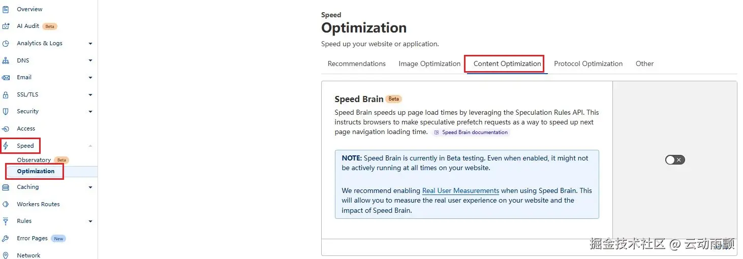Enable the Speed Brain toggle switch

point(674,160)
